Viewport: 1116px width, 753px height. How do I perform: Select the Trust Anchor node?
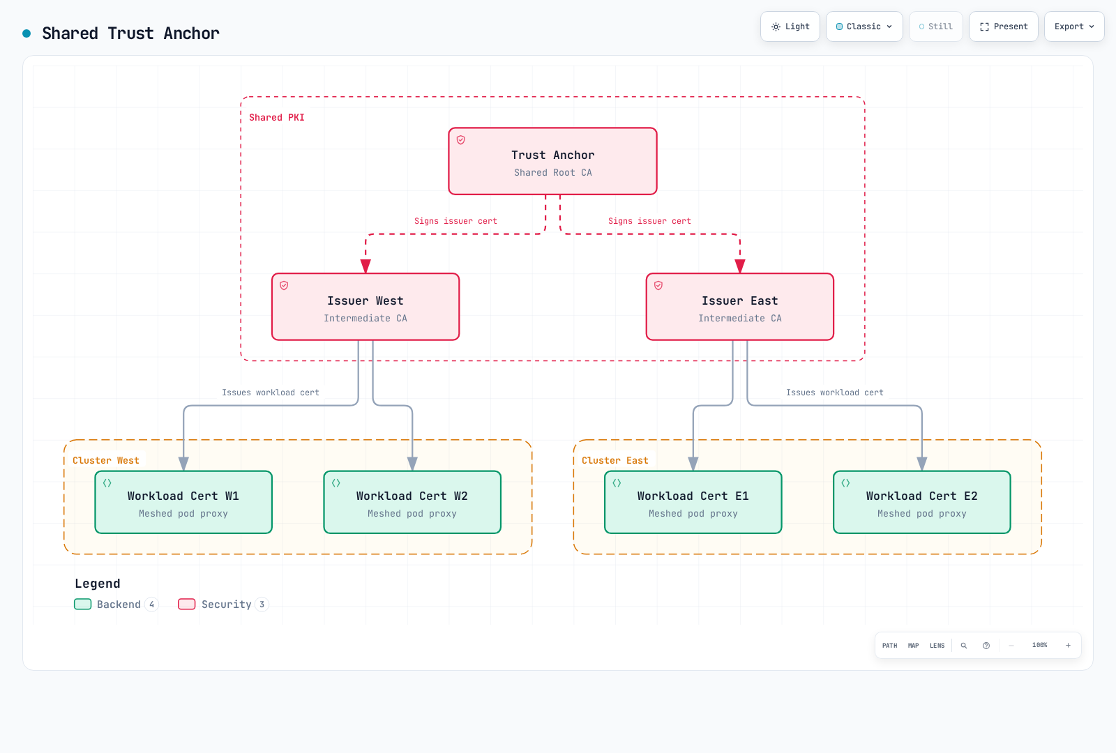click(x=553, y=161)
